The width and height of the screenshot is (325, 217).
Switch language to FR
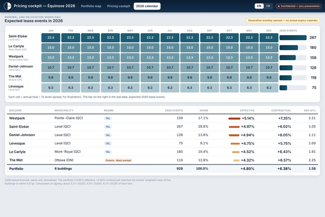coord(268,6)
